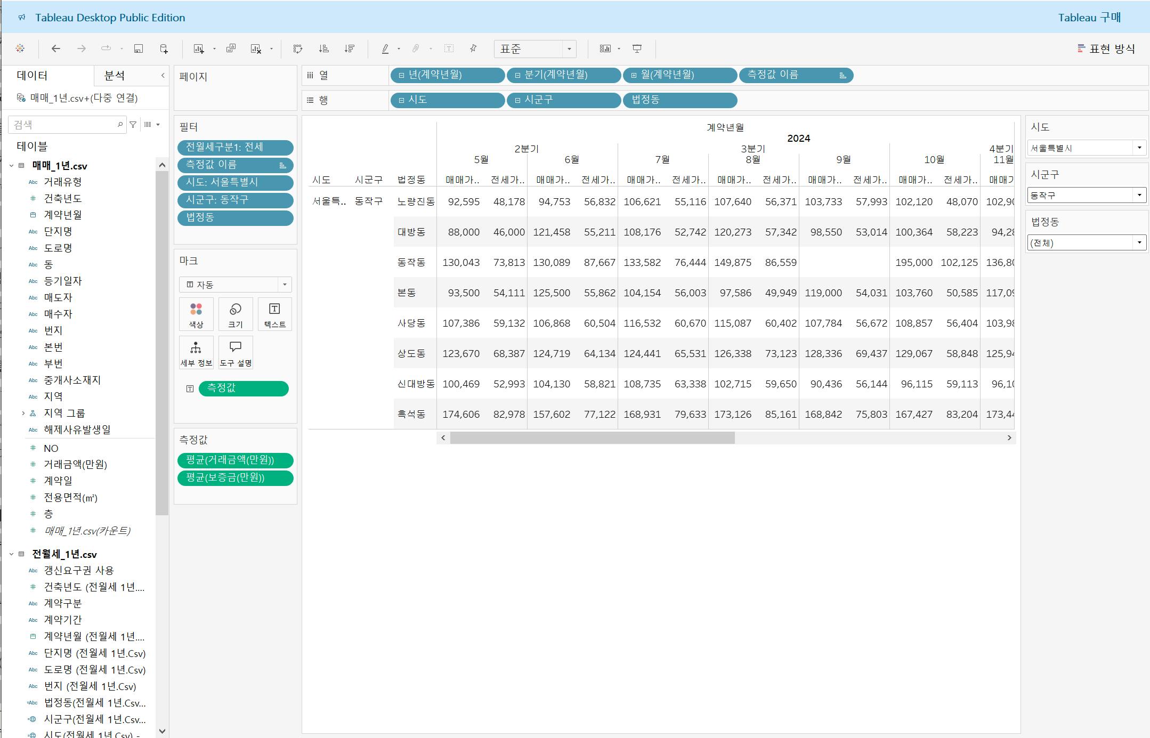Add a new data source icon
The height and width of the screenshot is (738, 1150).
pos(164,48)
